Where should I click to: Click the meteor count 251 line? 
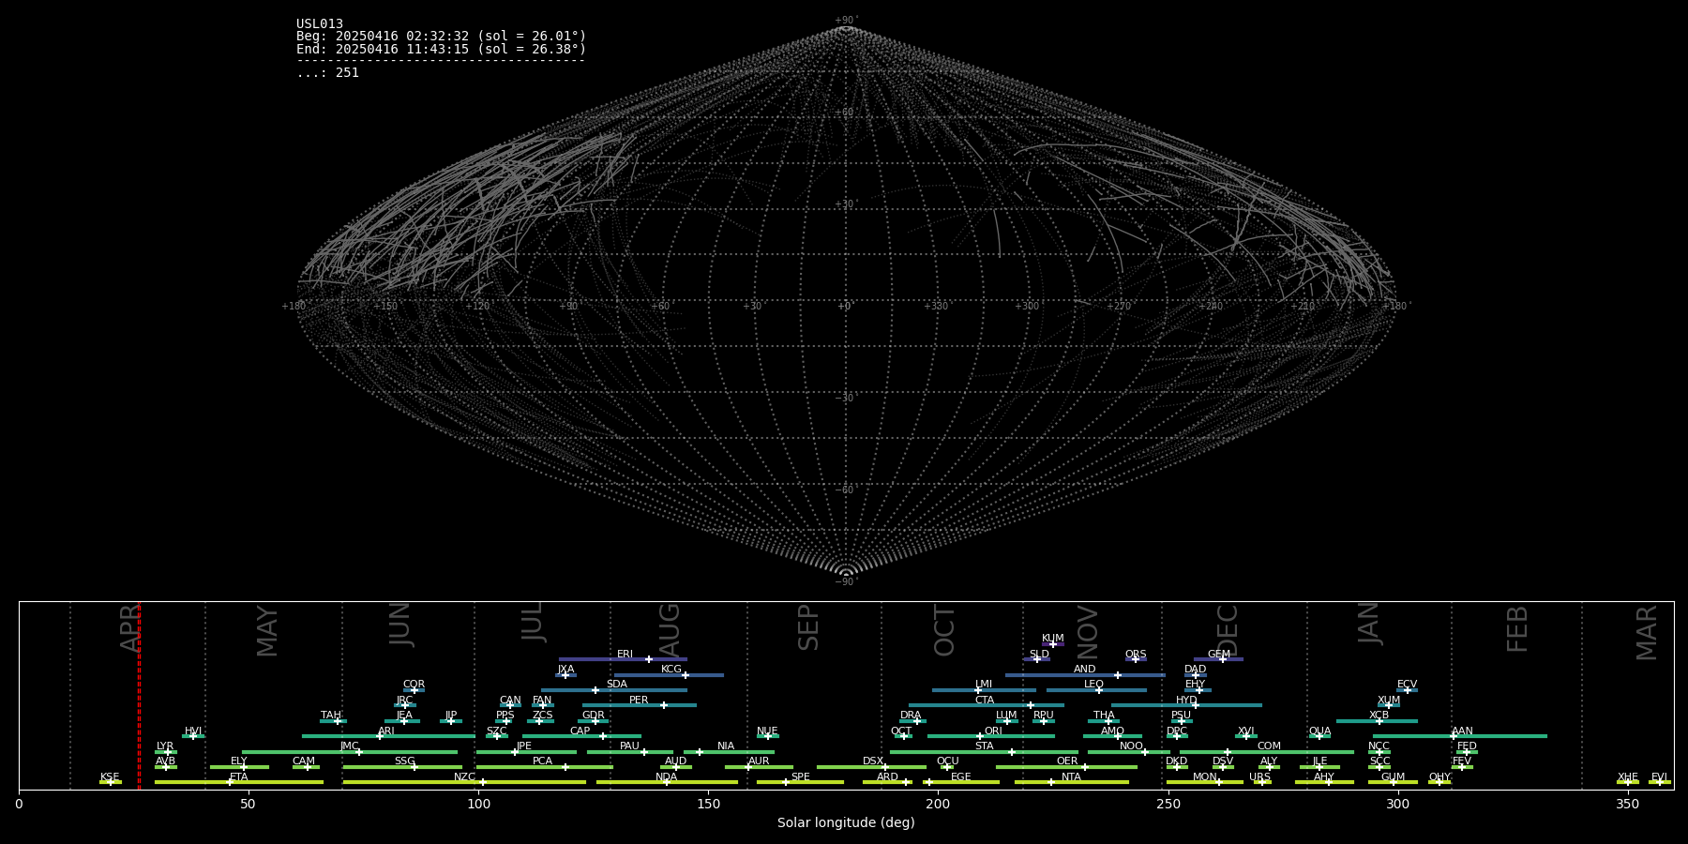coord(327,73)
